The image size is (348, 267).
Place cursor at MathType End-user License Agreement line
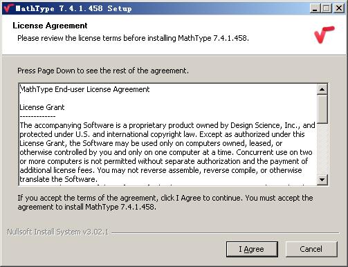point(85,89)
